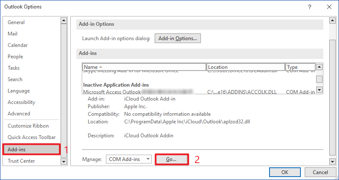Click main pane scrollbar down arrow
The image size is (339, 180).
tap(332, 161)
